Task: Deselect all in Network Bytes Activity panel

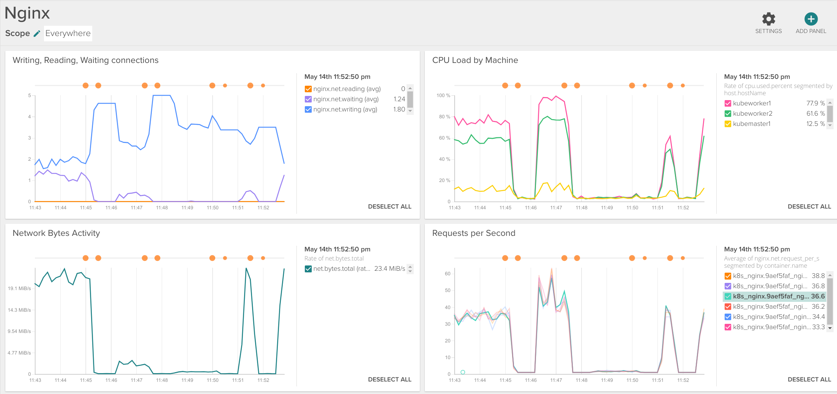Action: point(389,380)
